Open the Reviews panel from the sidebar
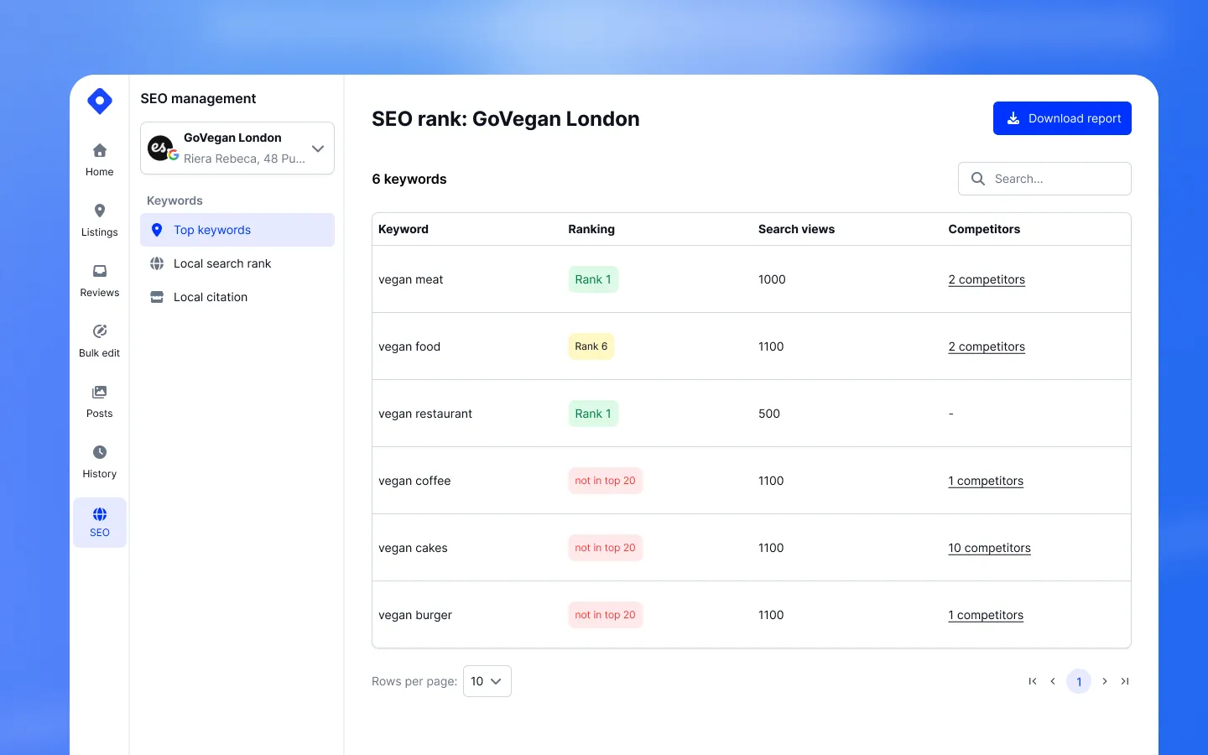Image resolution: width=1208 pixels, height=755 pixels. coord(99,279)
